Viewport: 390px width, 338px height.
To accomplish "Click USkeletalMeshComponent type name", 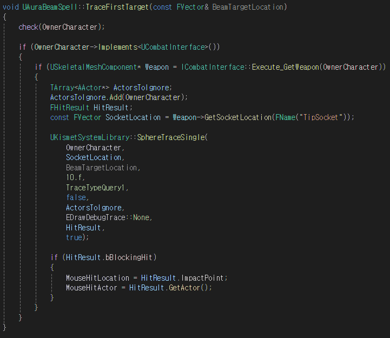I will 94,67.
